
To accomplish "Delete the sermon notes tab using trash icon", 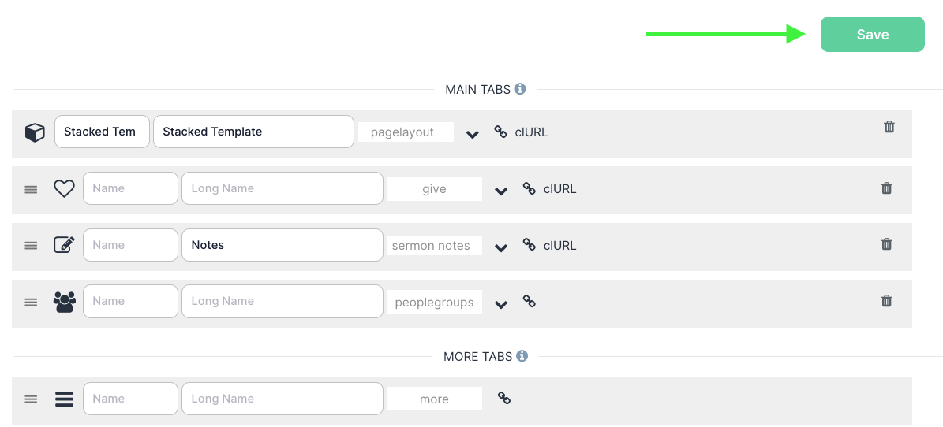I will [886, 244].
